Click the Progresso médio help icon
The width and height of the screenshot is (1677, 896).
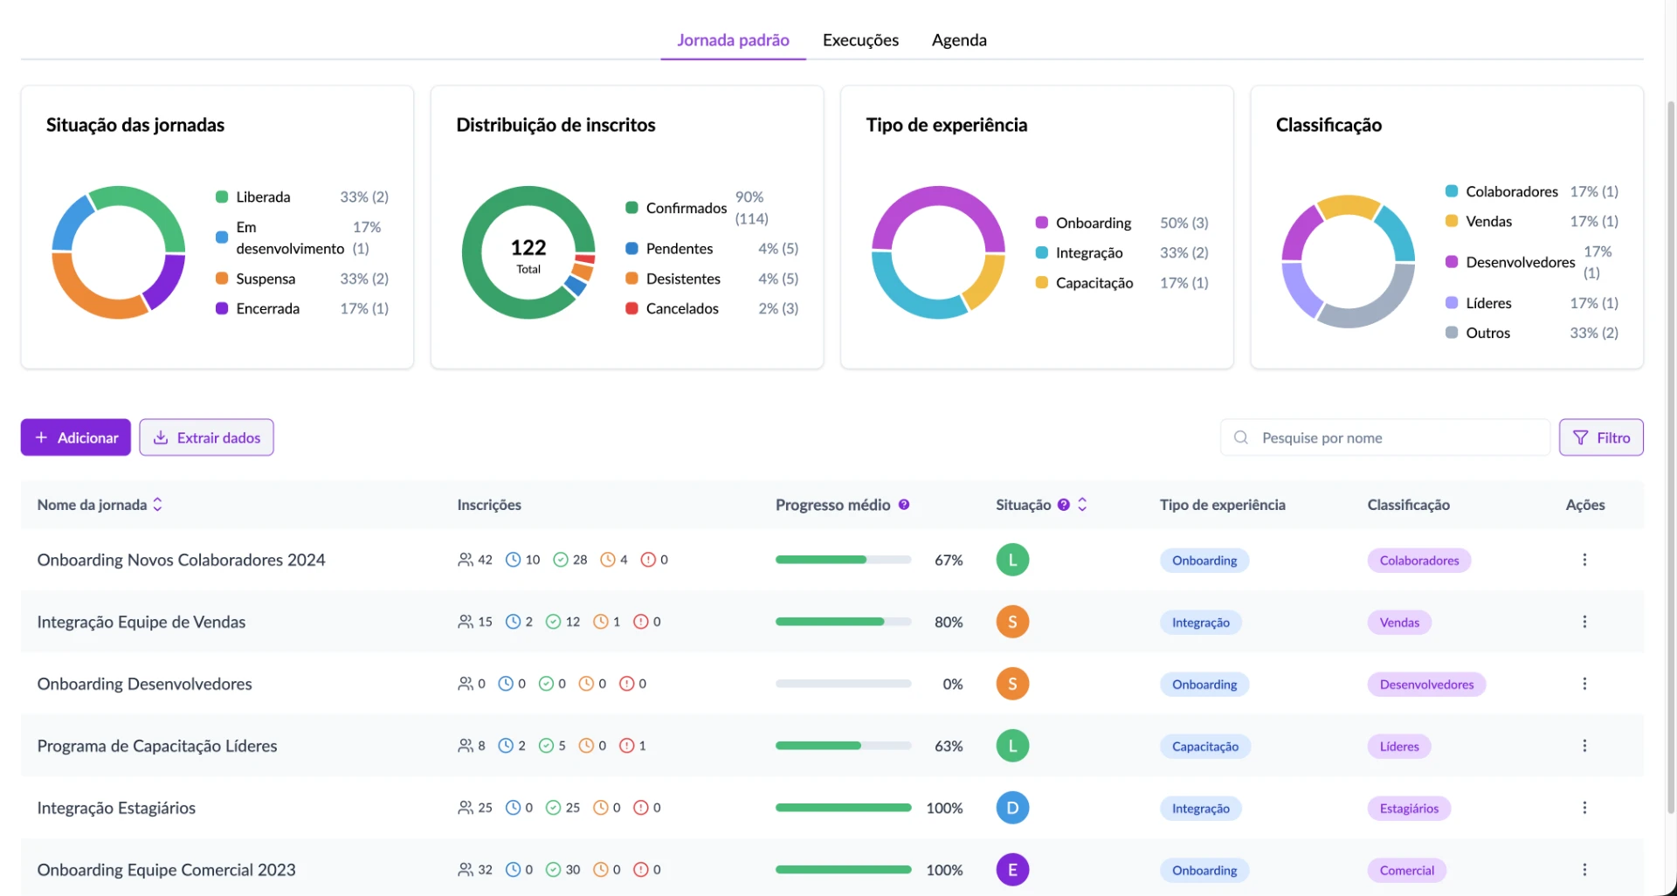[904, 505]
